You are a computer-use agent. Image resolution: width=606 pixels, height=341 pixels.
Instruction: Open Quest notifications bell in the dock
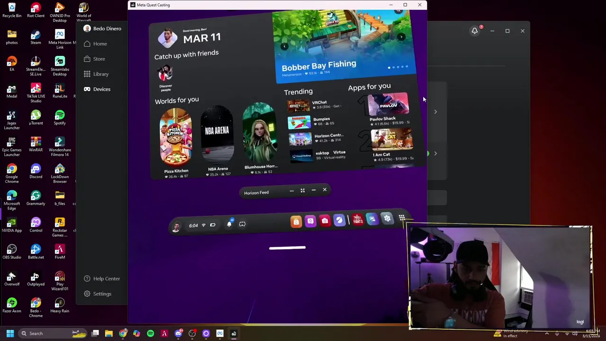tap(229, 224)
